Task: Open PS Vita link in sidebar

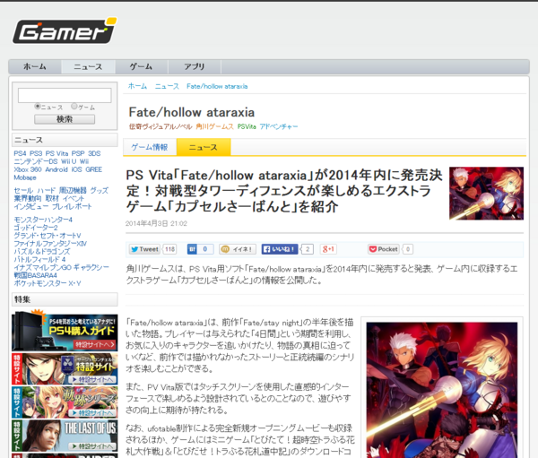Action: pos(56,153)
